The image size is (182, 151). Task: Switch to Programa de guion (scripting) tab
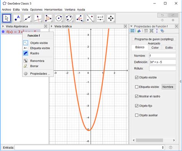tap(154, 39)
